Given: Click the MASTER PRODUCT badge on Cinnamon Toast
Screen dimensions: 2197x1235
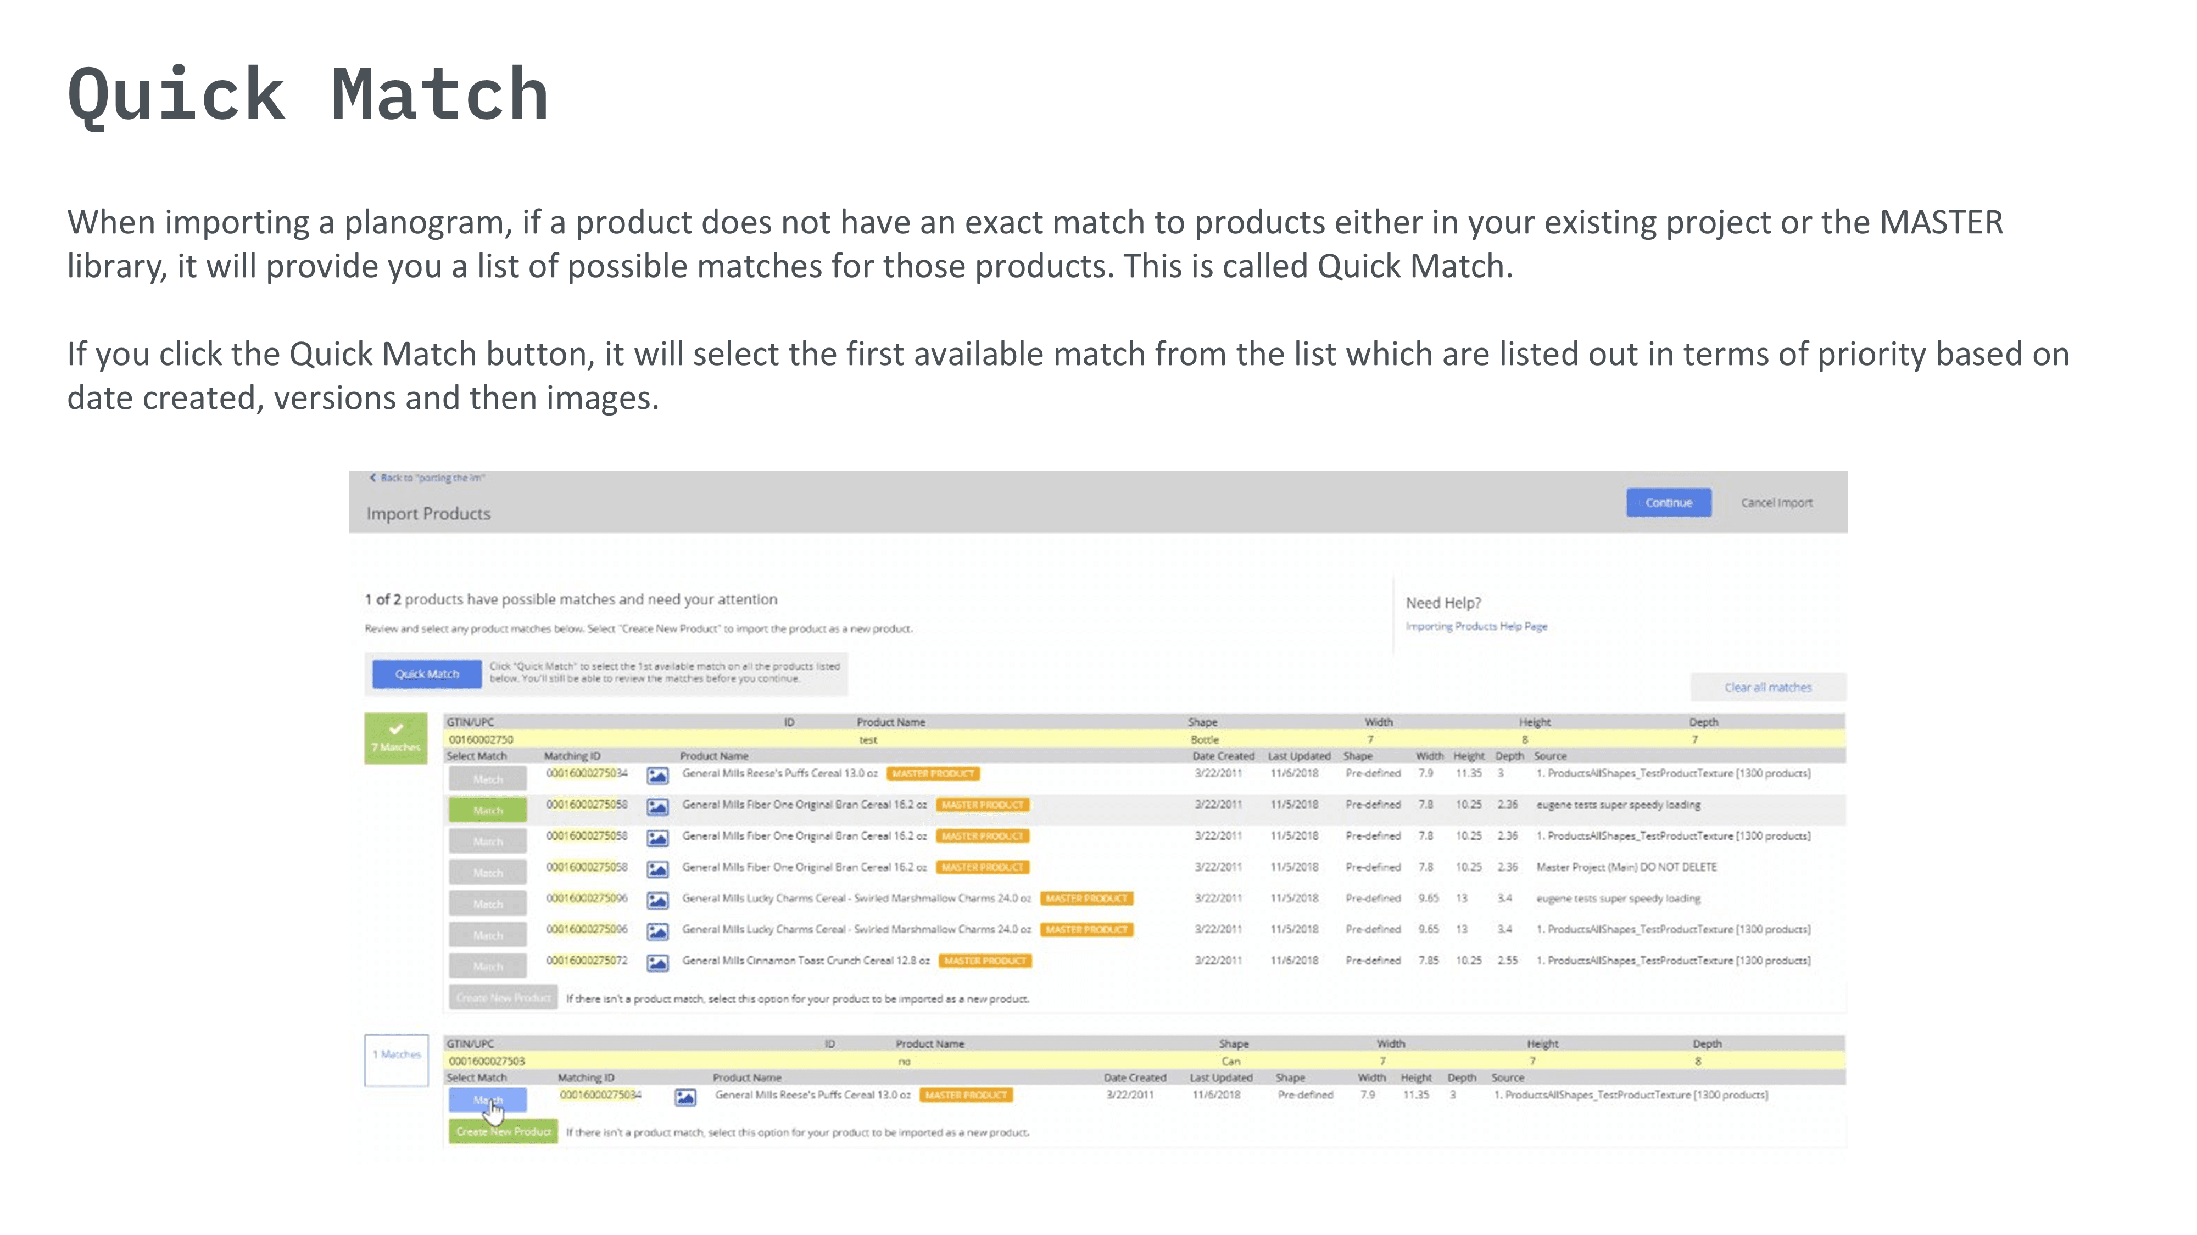Looking at the screenshot, I should (985, 961).
